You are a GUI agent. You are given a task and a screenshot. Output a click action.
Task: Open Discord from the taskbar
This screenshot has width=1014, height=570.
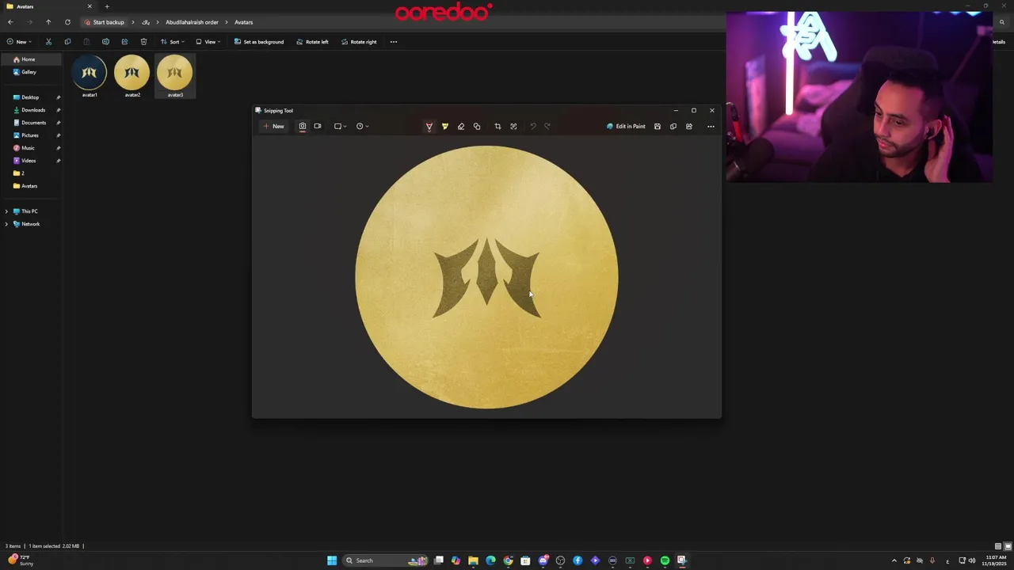[x=543, y=560]
